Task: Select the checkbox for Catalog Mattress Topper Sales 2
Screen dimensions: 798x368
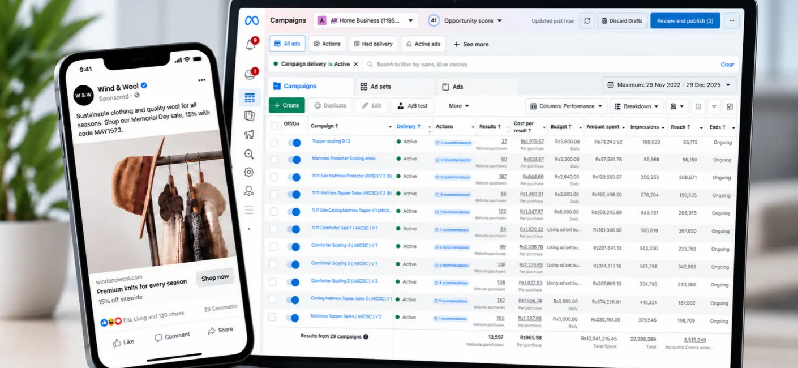Action: 272,299
